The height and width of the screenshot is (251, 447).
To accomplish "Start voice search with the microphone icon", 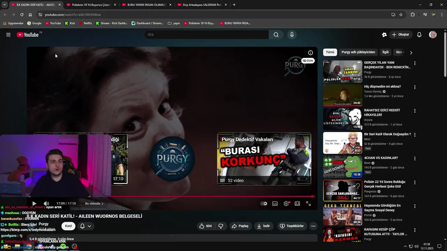I will [x=292, y=35].
